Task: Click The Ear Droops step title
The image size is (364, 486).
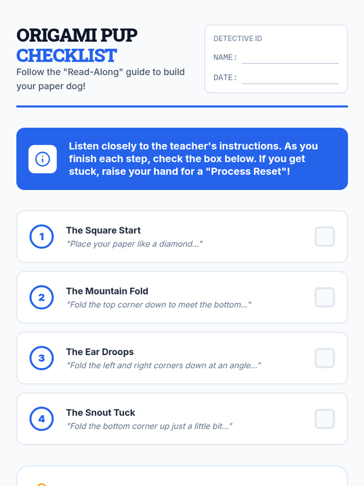Action: 100,352
